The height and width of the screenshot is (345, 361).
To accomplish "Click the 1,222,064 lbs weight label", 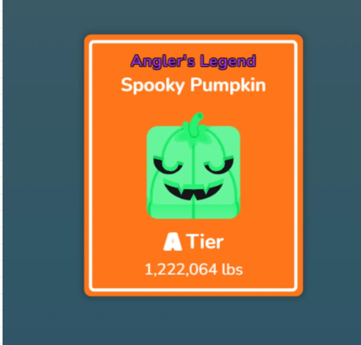I will tap(193, 270).
